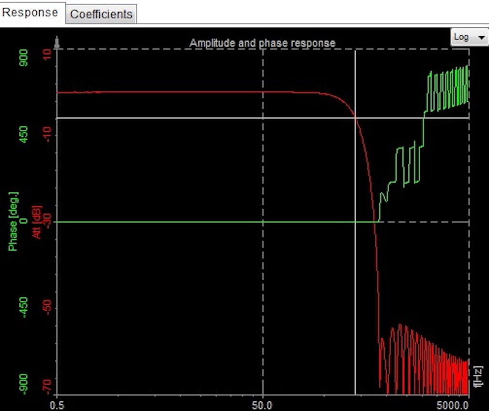Click the Att [dB] axis label
Screen dimensions: 489x411
coord(37,222)
